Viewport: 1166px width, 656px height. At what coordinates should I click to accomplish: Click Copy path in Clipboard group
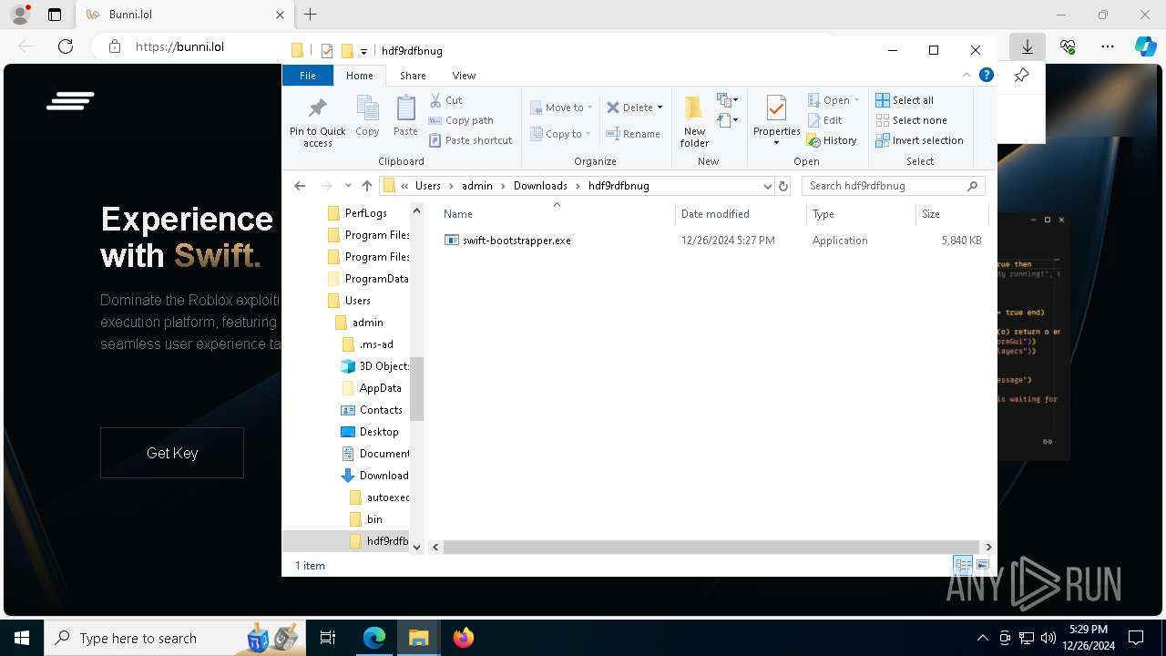[461, 120]
